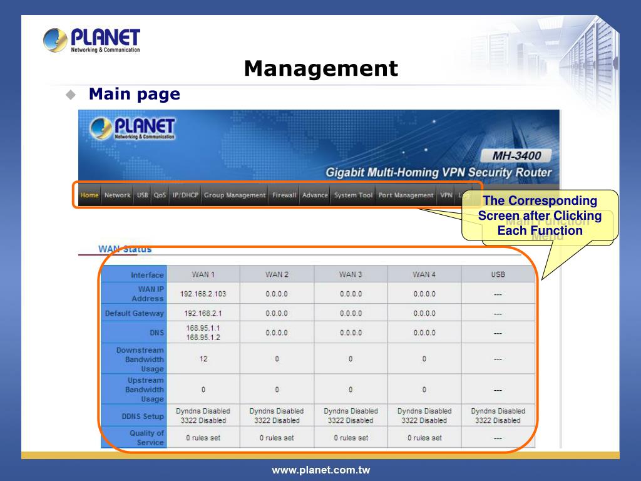Open the System Tool menu
The image size is (641, 481).
click(x=353, y=195)
